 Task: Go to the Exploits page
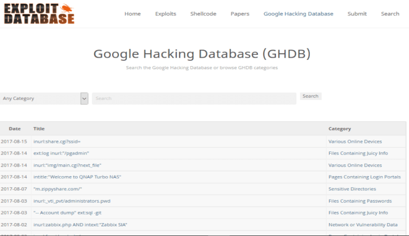[165, 14]
